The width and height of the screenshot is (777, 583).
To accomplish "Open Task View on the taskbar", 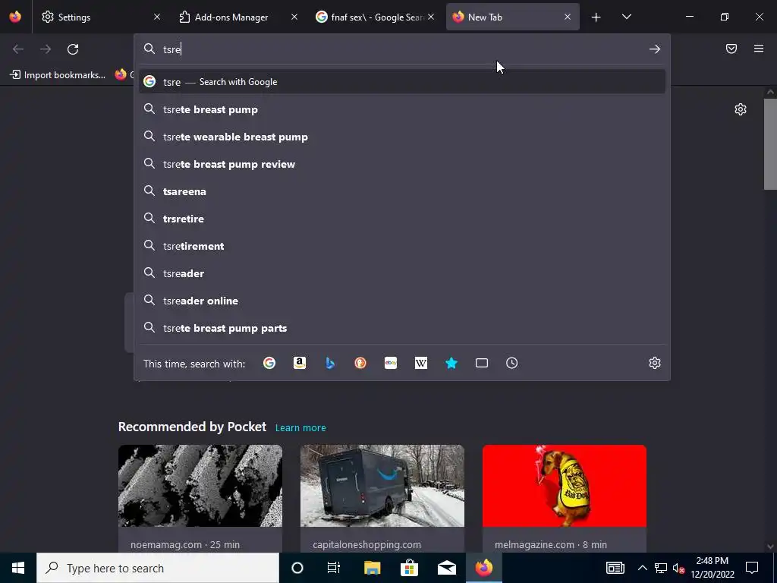I will point(334,568).
